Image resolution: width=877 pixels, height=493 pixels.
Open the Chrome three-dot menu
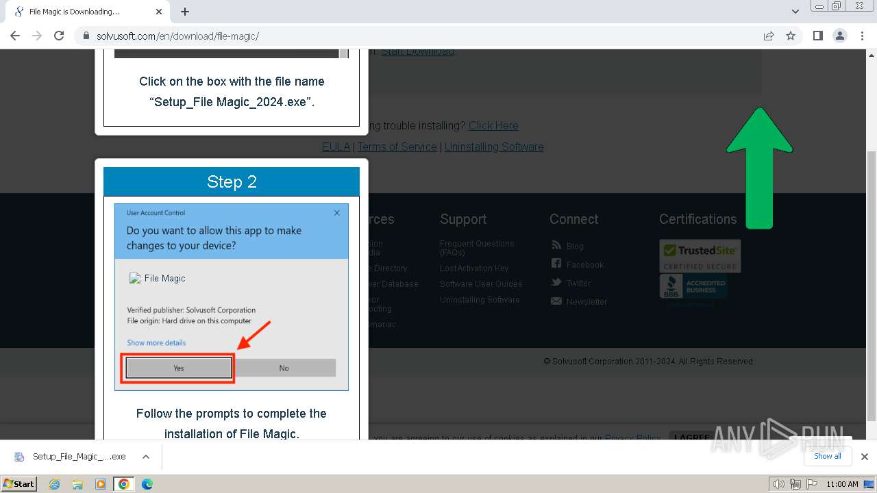[861, 36]
